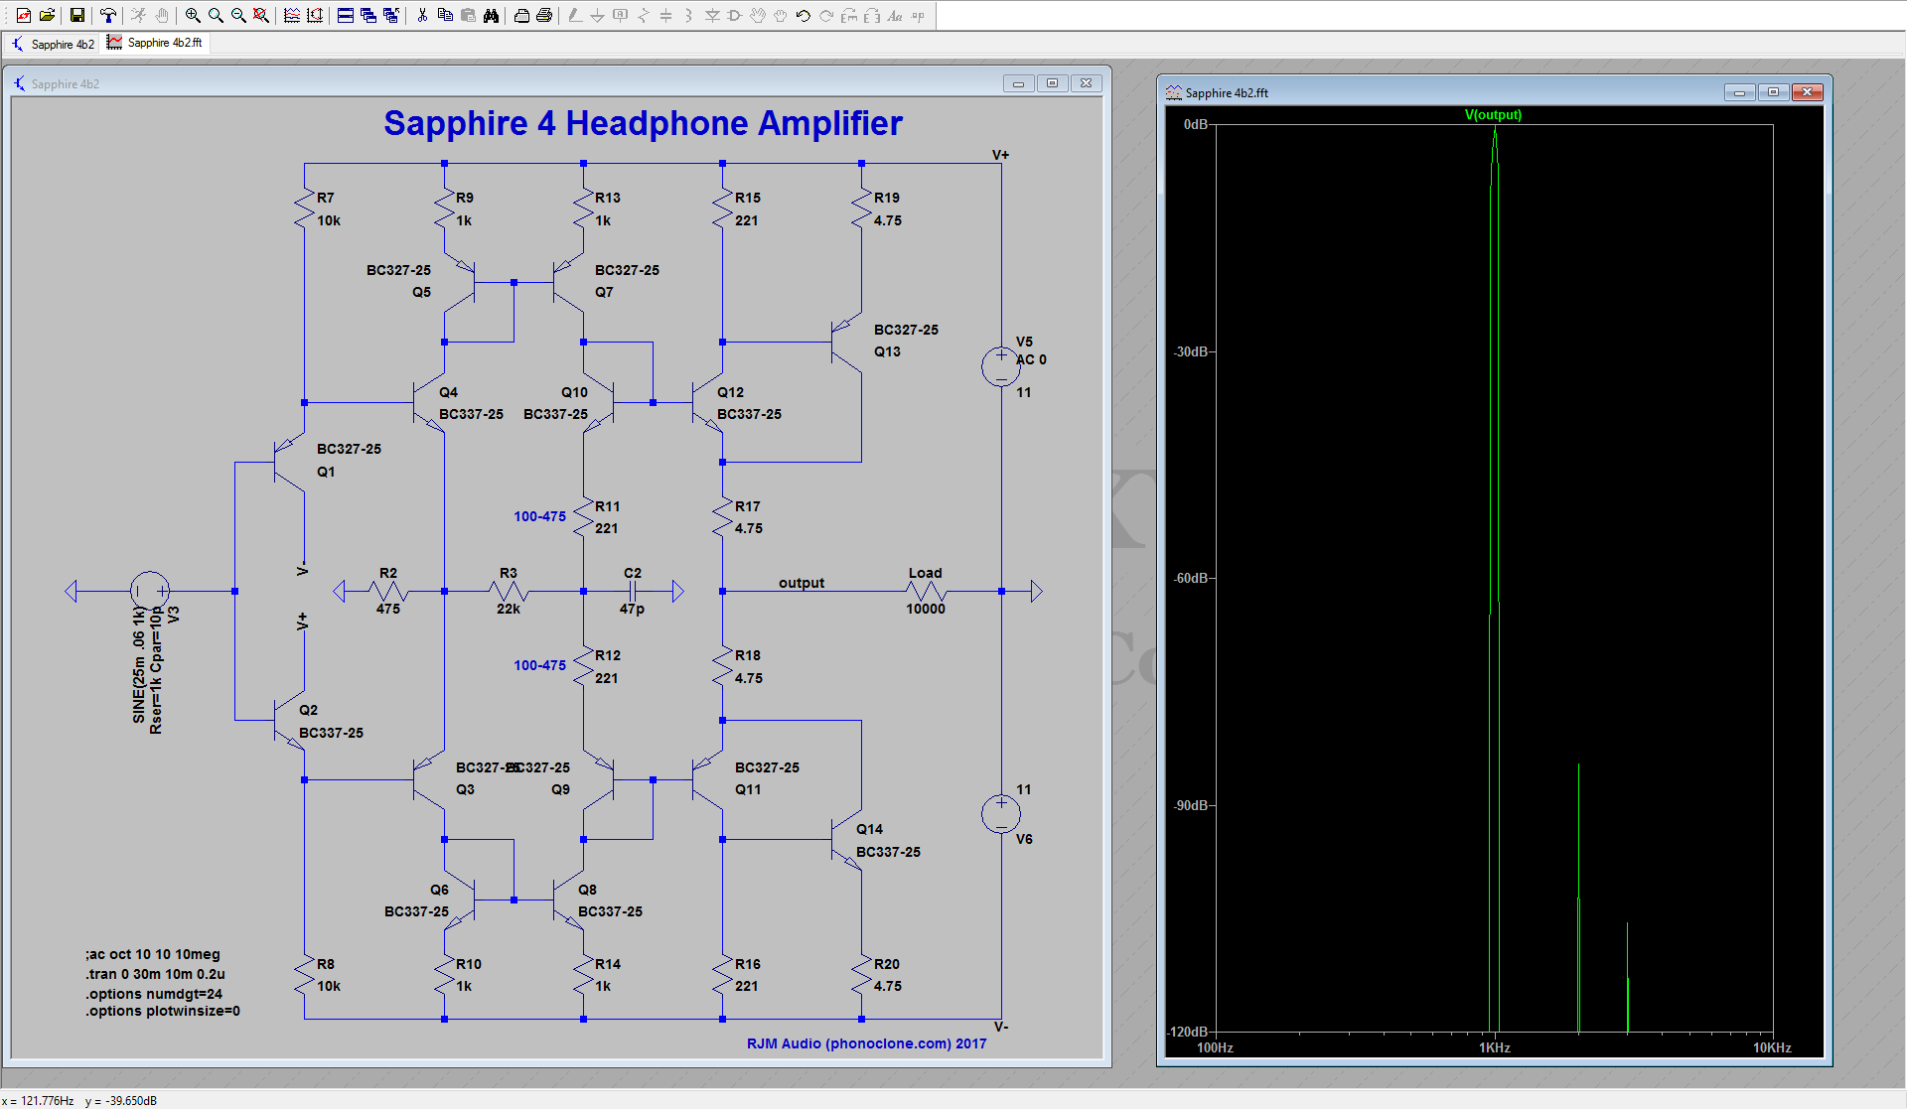Click the Load resistor 10000 value
Viewport: 1907px width, 1109px height.
coord(926,609)
